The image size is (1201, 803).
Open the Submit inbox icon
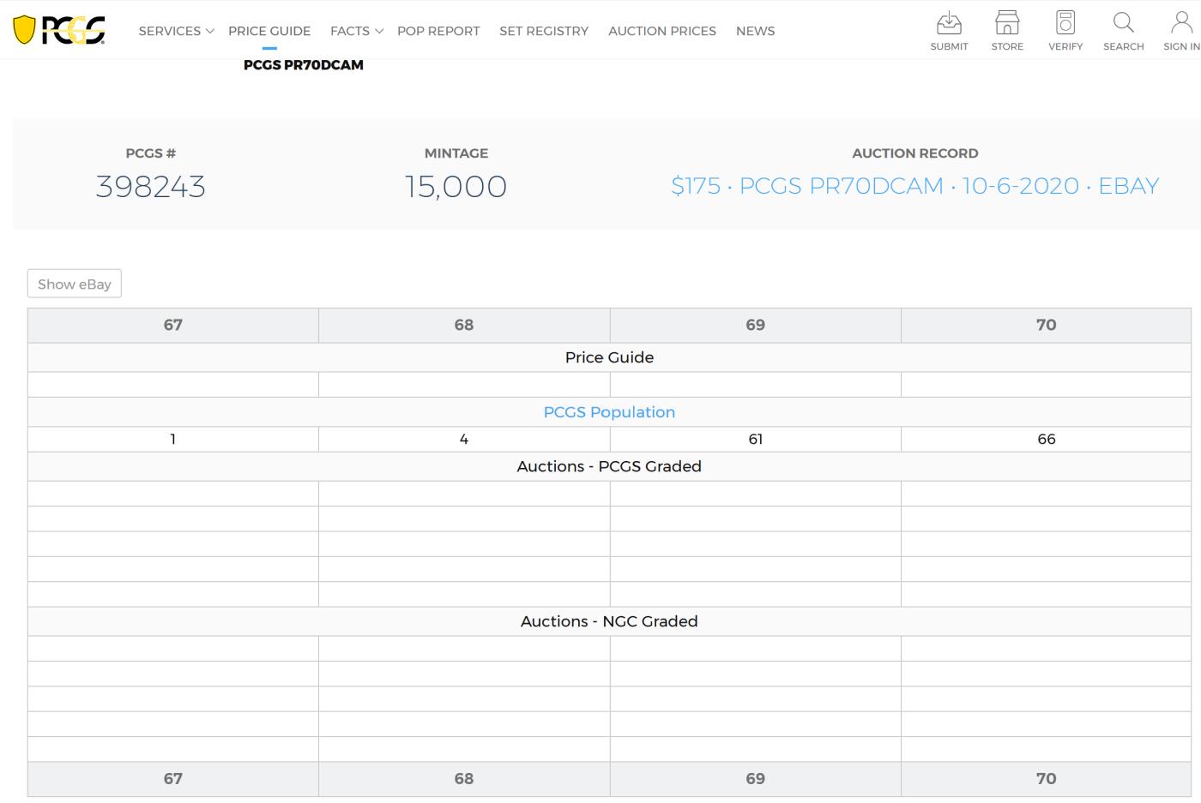949,23
